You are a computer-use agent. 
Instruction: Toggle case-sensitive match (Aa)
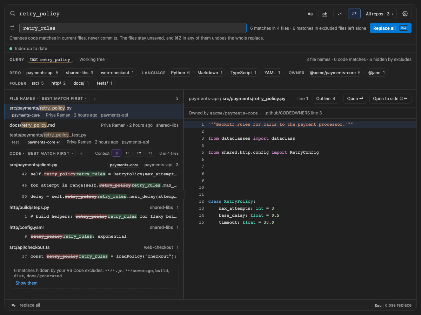310,14
